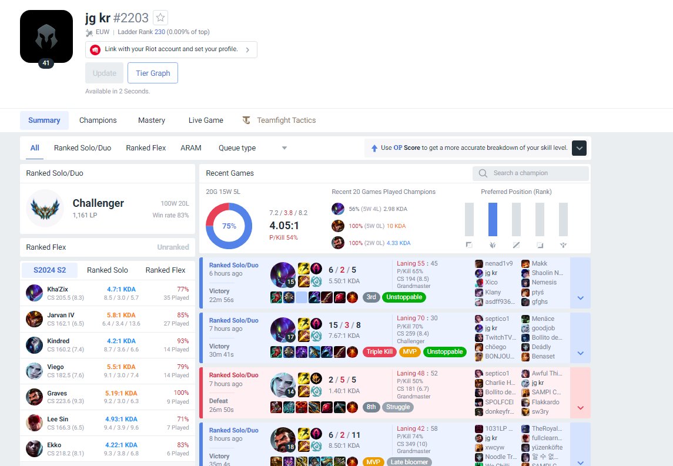Click Viego portrait in the 2/5/5 defeat game
Viewport: 673px width, 466px height.
pos(283,384)
